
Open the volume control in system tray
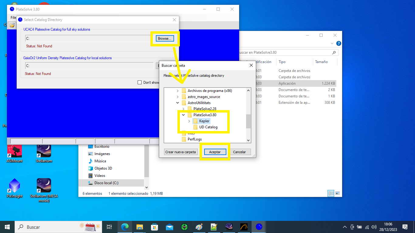[x=374, y=227]
